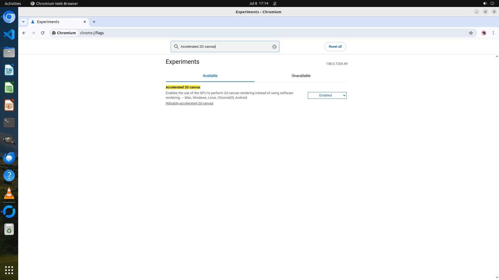Open the #disable-accelerated-2d-canvas link
Viewport: 499px width, 280px height.
pyautogui.click(x=189, y=103)
